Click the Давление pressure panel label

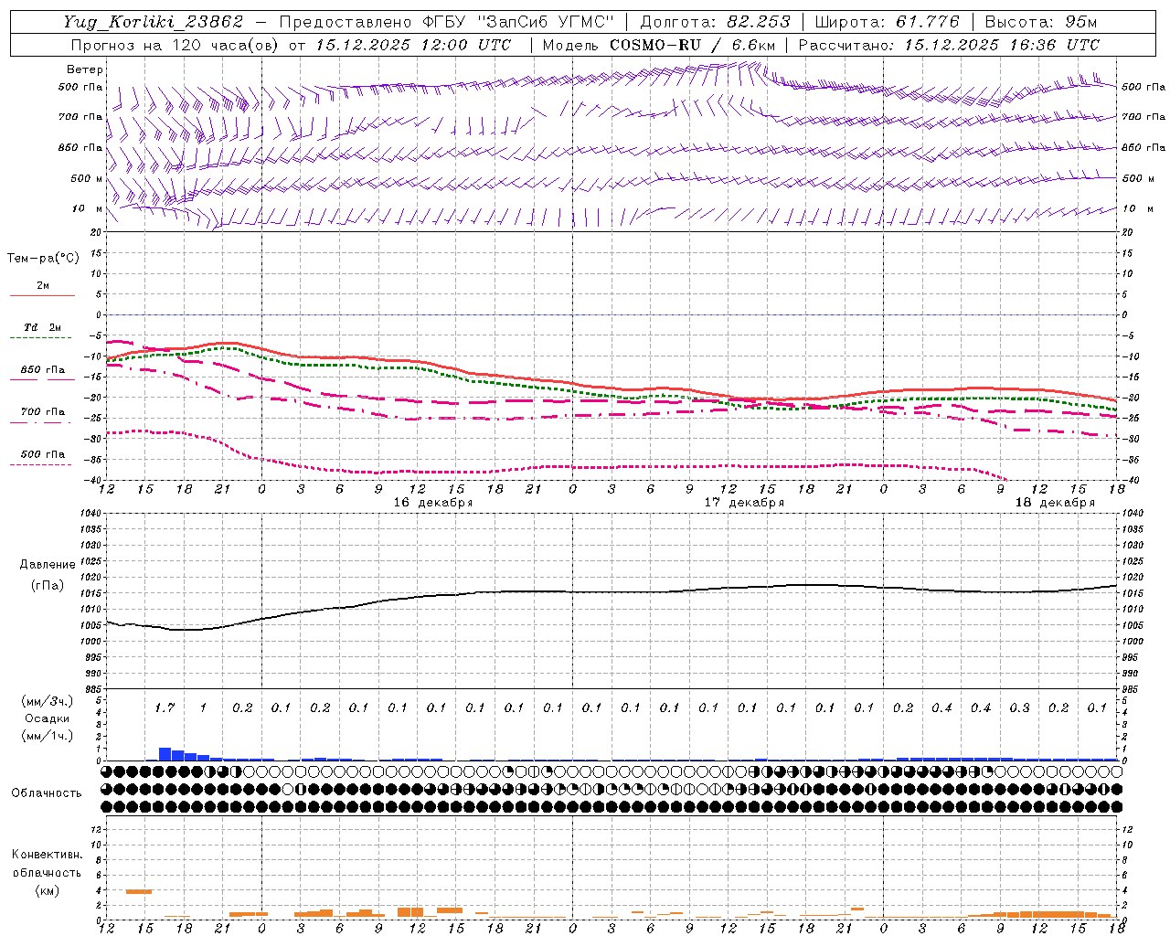[x=48, y=565]
